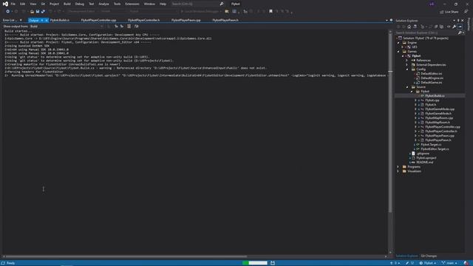Open the tab list overflow dropdown

387,21
